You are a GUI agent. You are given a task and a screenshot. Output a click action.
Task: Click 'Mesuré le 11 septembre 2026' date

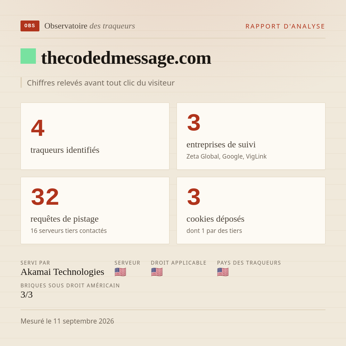(x=67, y=321)
